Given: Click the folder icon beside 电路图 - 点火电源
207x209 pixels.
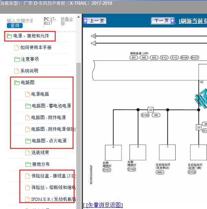Looking at the screenshot, I should coord(28,141).
